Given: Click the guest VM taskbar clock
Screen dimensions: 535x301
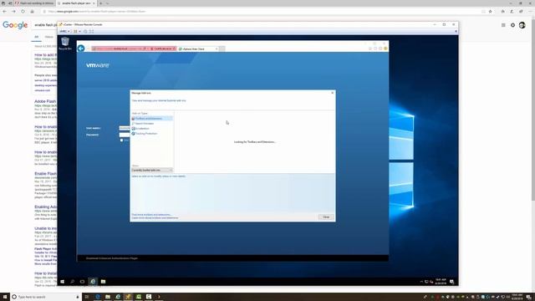Looking at the screenshot, I should click(441, 282).
